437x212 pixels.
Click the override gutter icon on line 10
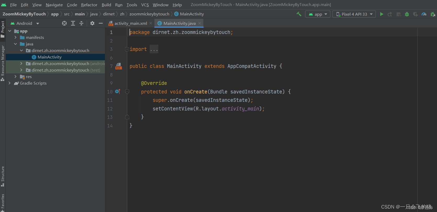point(118,91)
